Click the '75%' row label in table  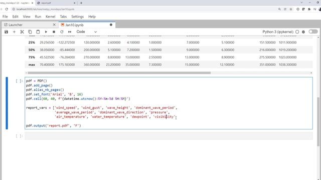32,57
